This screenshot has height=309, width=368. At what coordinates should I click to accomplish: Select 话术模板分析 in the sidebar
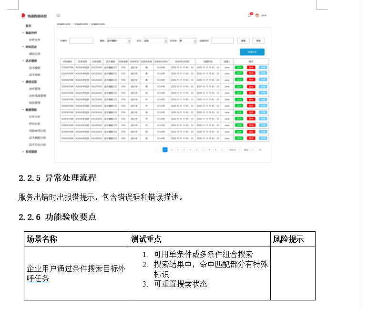37,138
